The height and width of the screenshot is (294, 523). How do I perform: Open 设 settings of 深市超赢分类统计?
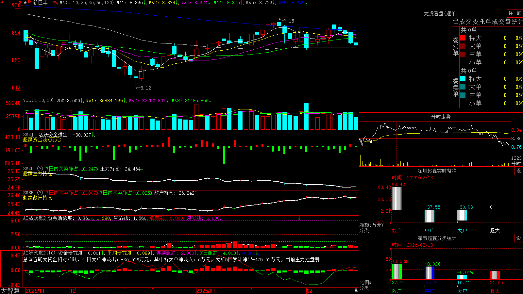click(x=519, y=238)
